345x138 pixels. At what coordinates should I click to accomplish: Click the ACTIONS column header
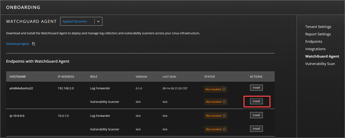pos(256,77)
